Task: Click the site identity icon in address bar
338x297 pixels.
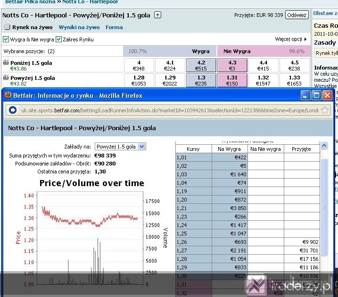Action: 13,110
